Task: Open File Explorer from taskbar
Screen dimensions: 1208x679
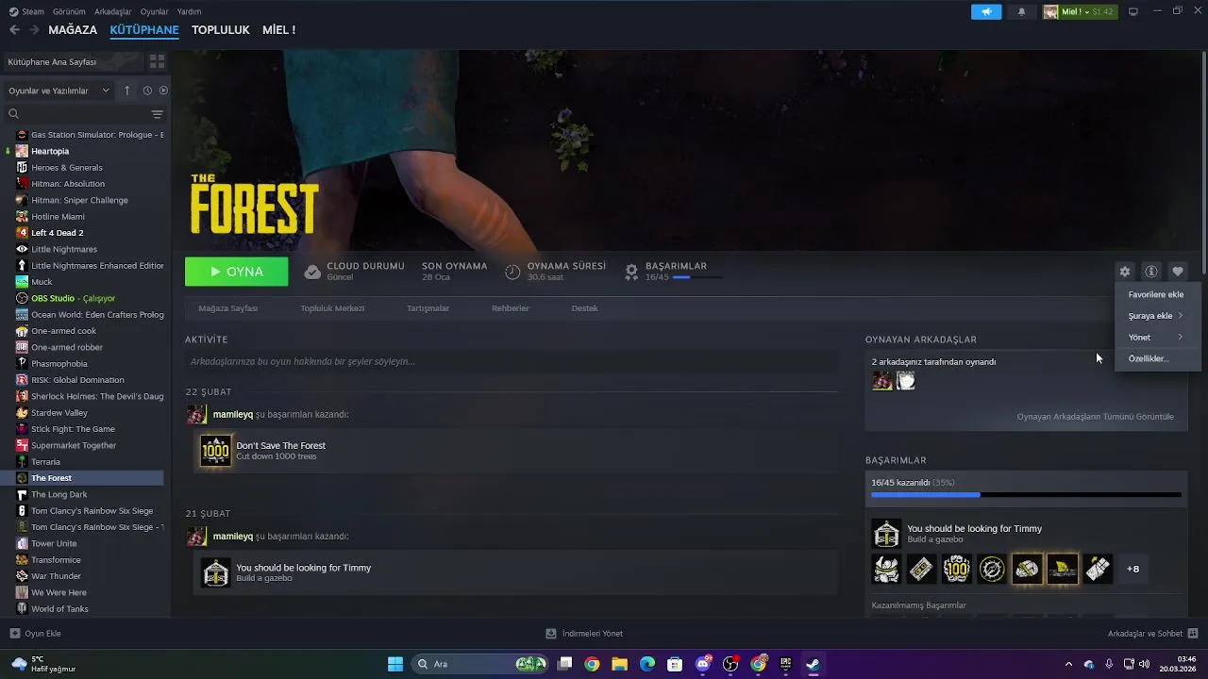Action: [x=619, y=664]
